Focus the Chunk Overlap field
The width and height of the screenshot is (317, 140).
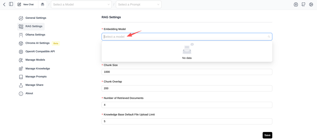187,88
